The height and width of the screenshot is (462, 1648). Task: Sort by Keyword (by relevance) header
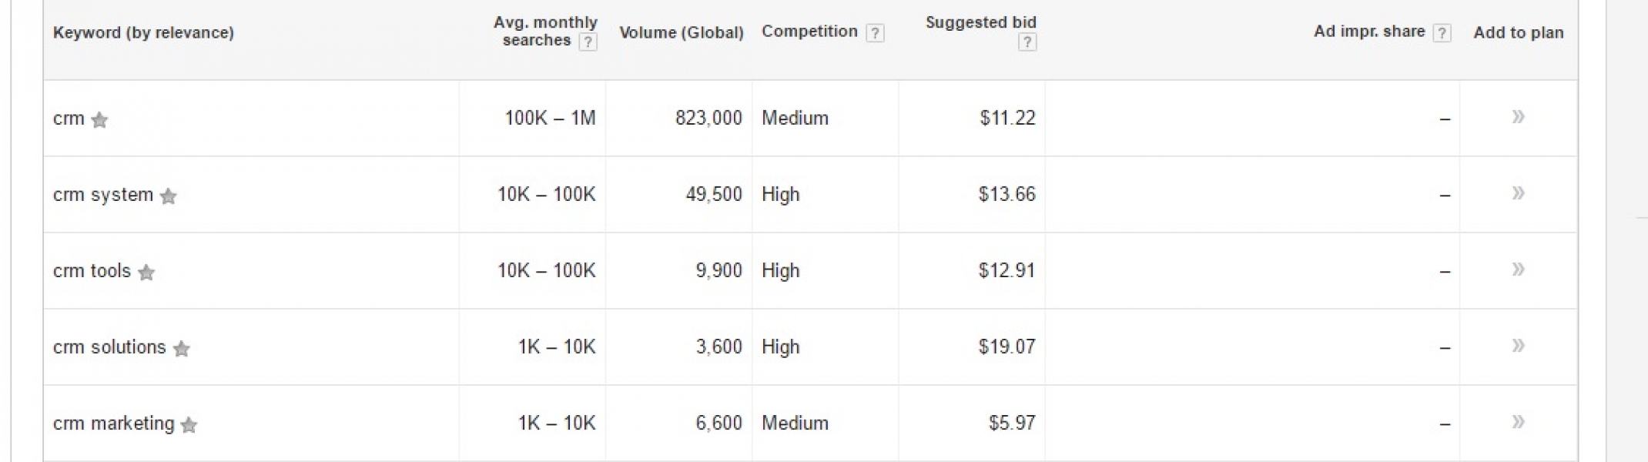pyautogui.click(x=143, y=32)
